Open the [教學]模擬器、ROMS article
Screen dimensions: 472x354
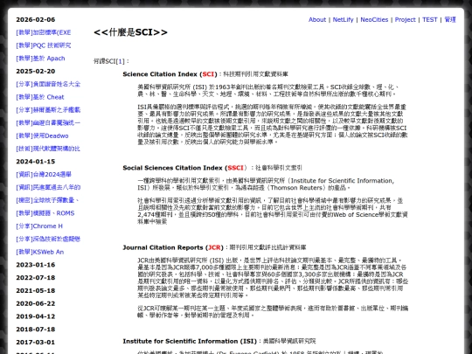tap(45, 213)
